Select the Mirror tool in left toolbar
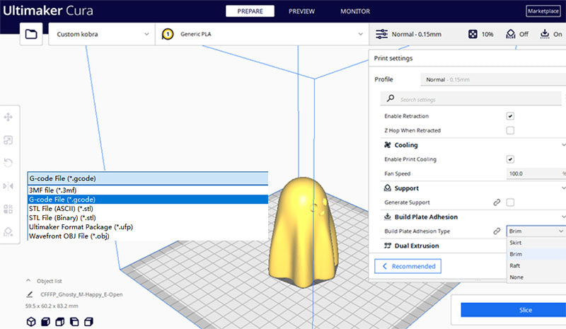The height and width of the screenshot is (329, 566). tap(8, 186)
